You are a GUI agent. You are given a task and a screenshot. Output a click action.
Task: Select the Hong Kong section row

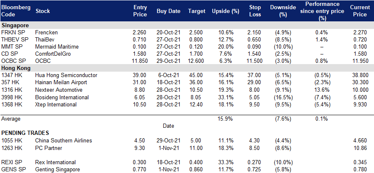click(187, 68)
